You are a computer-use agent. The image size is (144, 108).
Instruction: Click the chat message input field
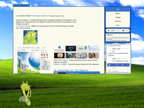coord(118,71)
